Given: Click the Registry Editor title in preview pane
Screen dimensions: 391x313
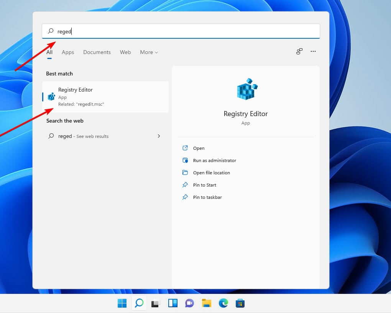Looking at the screenshot, I should coord(246,114).
